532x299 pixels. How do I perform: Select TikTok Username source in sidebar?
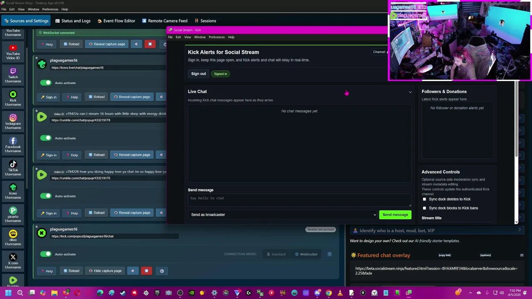tap(13, 169)
